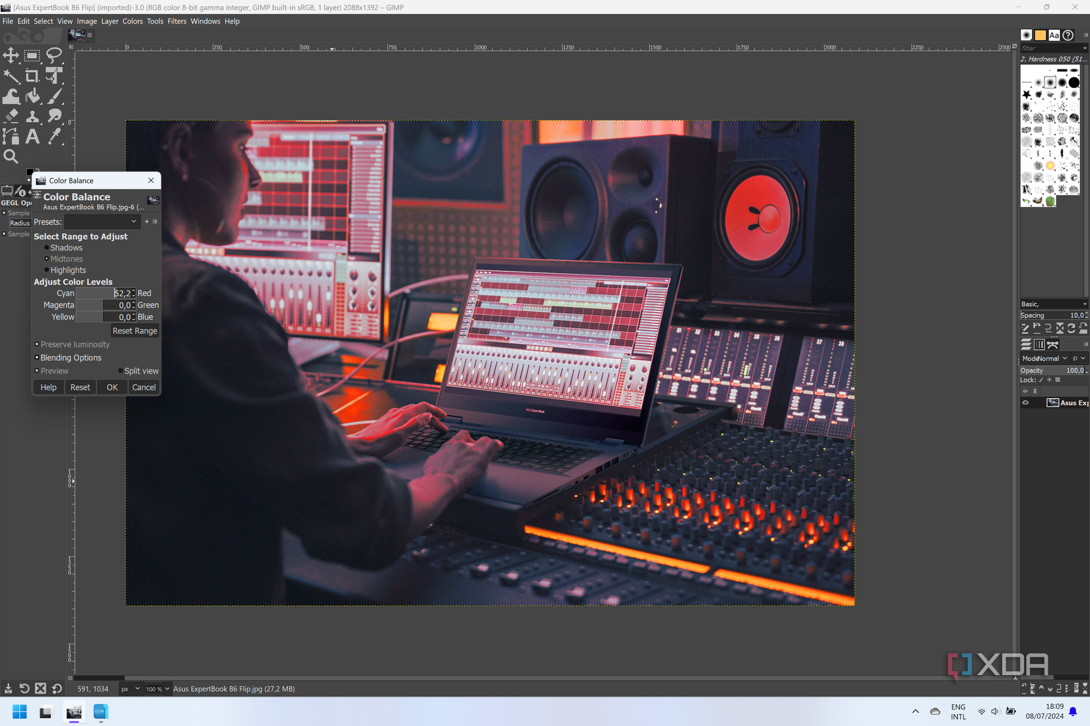Image resolution: width=1090 pixels, height=726 pixels.
Task: Select the Paintbrush tool
Action: click(55, 96)
